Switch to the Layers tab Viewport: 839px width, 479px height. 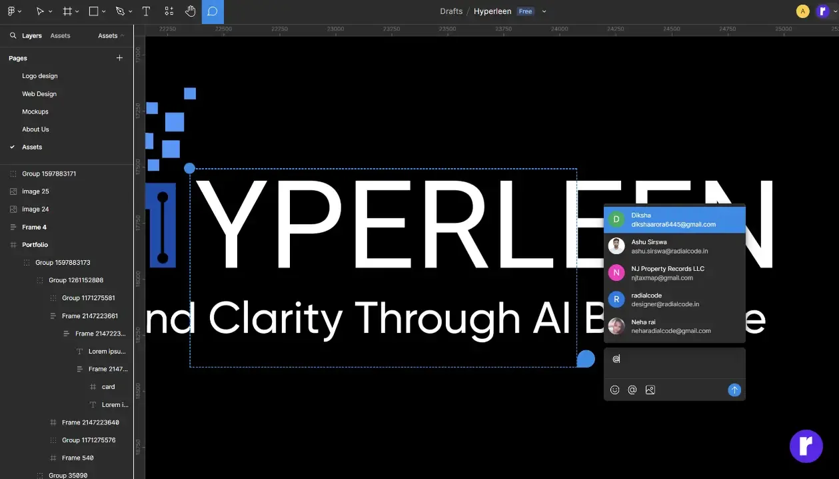32,36
